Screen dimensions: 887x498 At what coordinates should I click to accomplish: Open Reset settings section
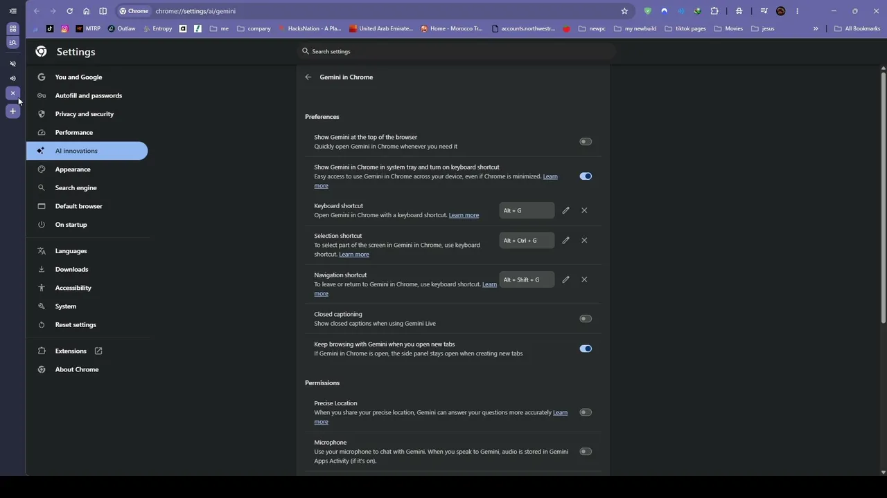[x=87, y=324]
